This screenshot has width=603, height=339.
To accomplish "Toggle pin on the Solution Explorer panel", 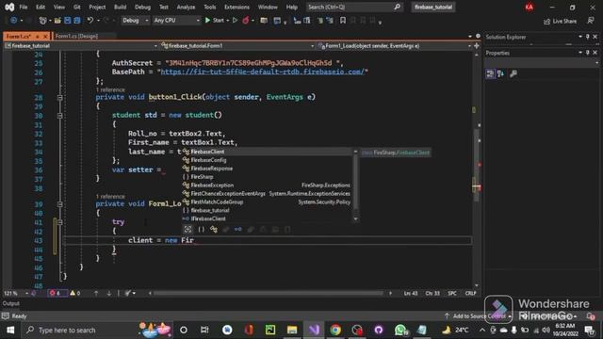I will click(x=588, y=37).
